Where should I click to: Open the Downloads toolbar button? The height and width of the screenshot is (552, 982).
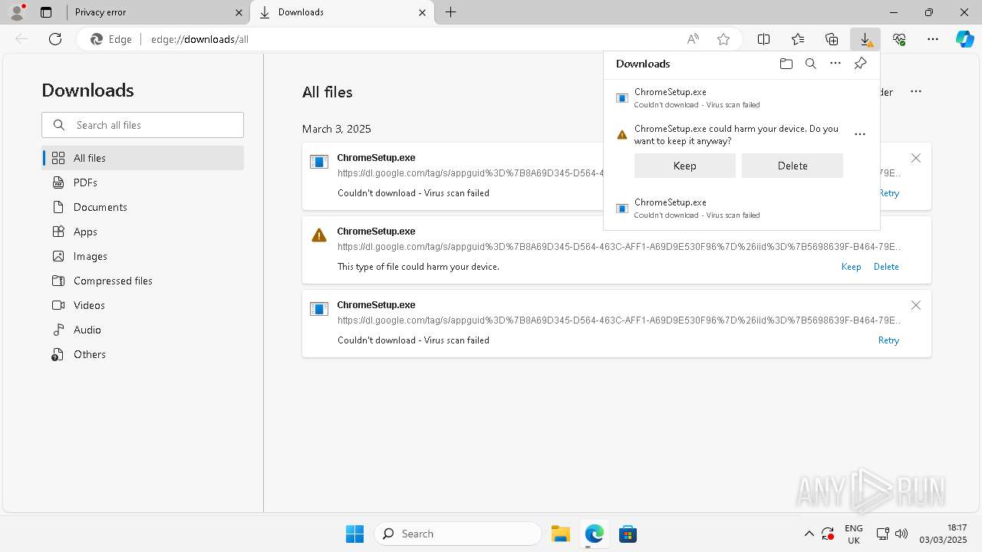[865, 39]
